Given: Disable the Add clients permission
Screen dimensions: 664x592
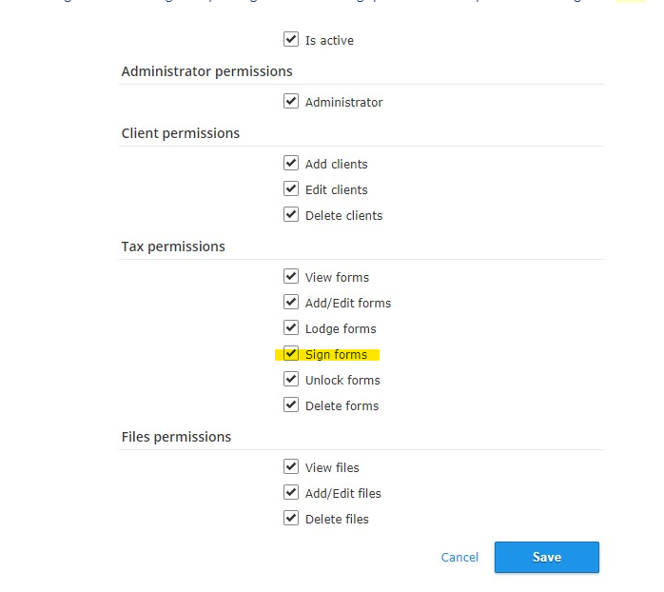Looking at the screenshot, I should pyautogui.click(x=291, y=163).
